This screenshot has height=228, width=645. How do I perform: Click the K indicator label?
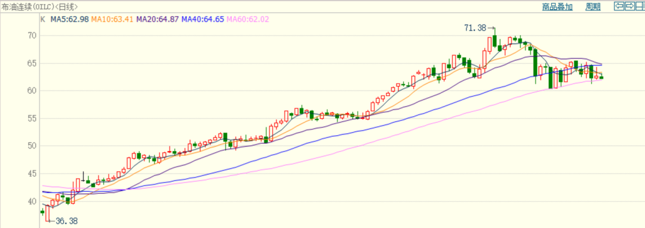(x=42, y=19)
